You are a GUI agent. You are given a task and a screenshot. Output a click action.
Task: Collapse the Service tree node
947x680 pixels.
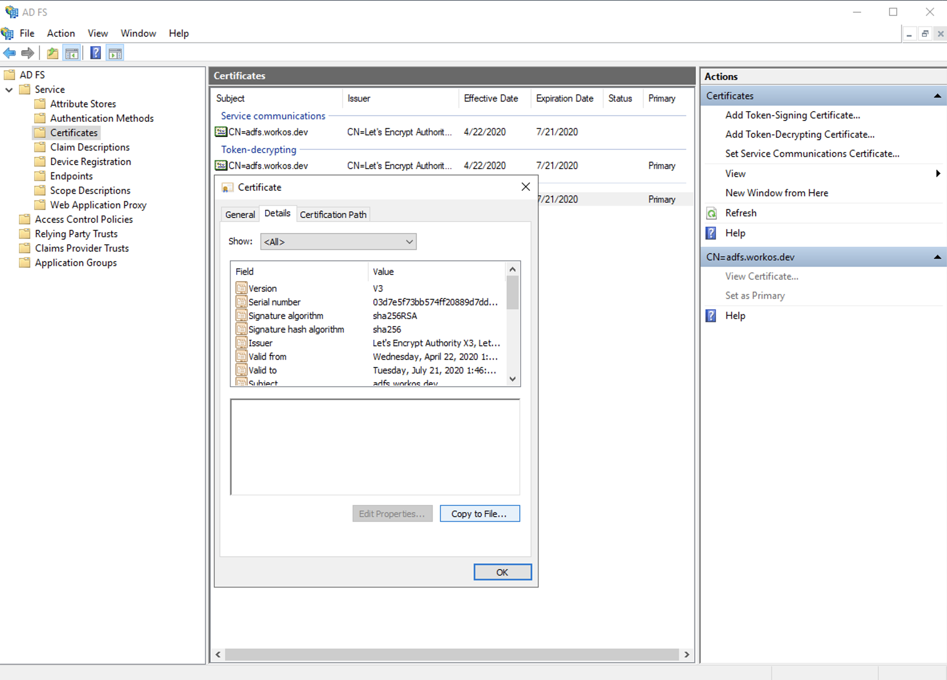(9, 90)
